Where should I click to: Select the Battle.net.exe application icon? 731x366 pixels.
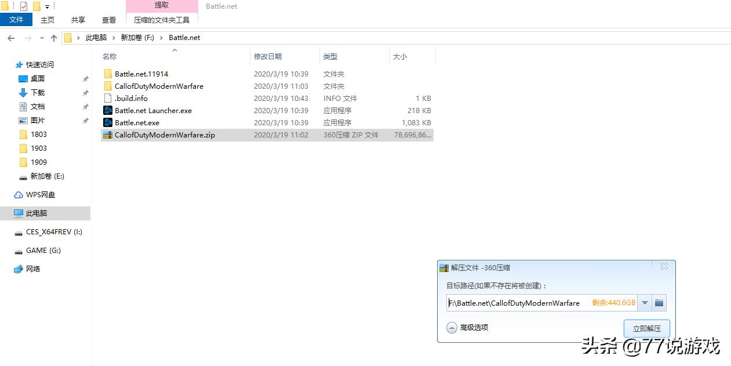click(108, 122)
